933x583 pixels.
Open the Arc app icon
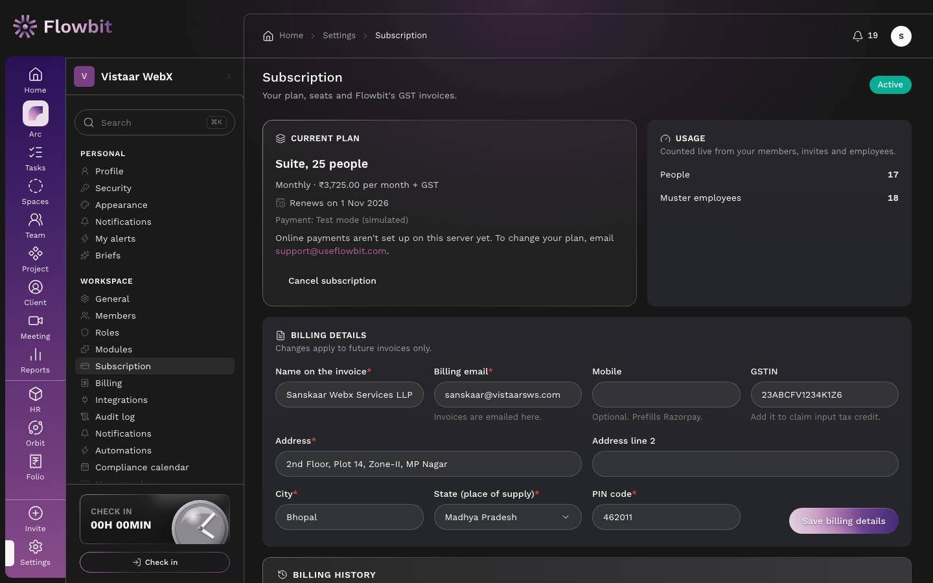[x=36, y=113]
